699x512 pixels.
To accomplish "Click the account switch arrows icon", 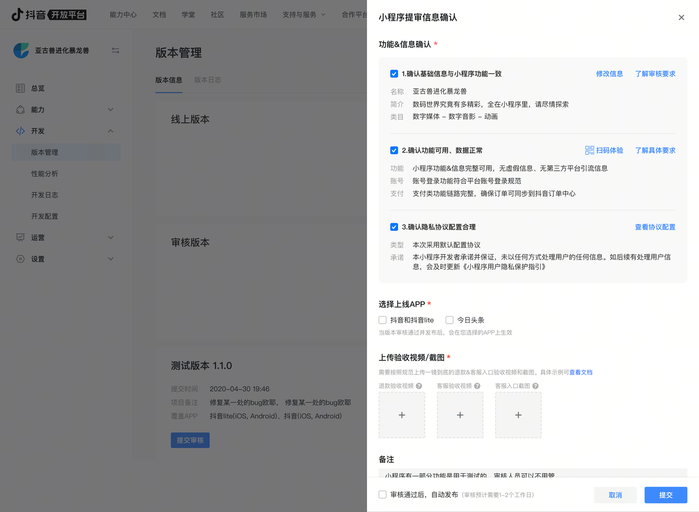I will point(115,50).
